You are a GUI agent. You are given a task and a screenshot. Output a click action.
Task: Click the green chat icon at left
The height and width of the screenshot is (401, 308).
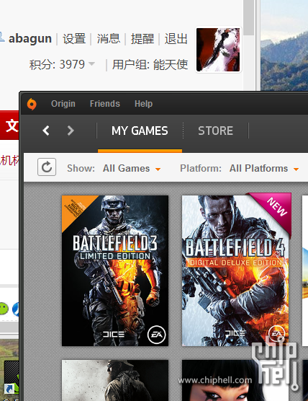(3, 309)
